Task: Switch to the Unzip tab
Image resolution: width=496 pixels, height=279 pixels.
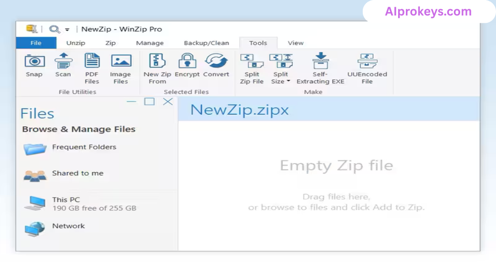Action: (76, 43)
